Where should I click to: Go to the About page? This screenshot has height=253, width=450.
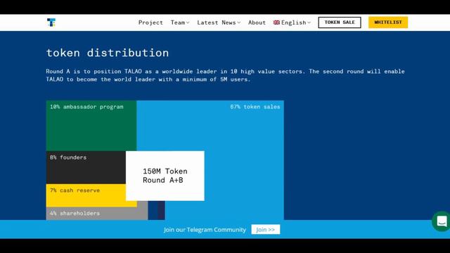(x=257, y=22)
